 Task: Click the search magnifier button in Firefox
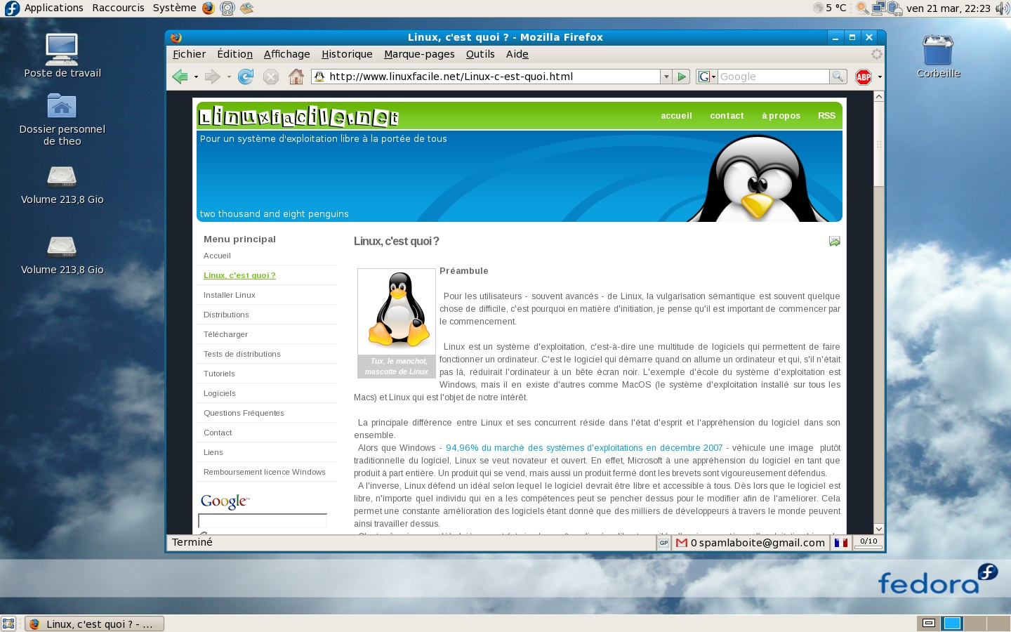pyautogui.click(x=838, y=77)
